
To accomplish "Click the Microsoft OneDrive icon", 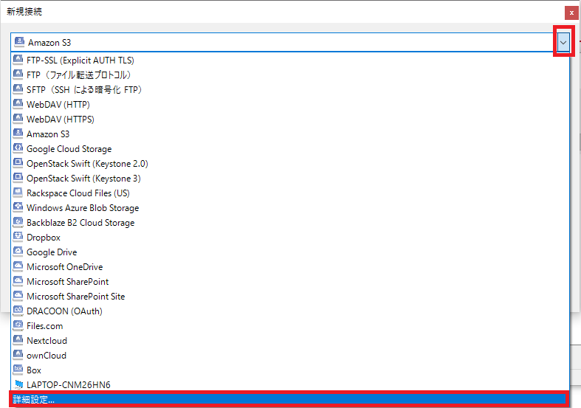I will pos(18,266).
